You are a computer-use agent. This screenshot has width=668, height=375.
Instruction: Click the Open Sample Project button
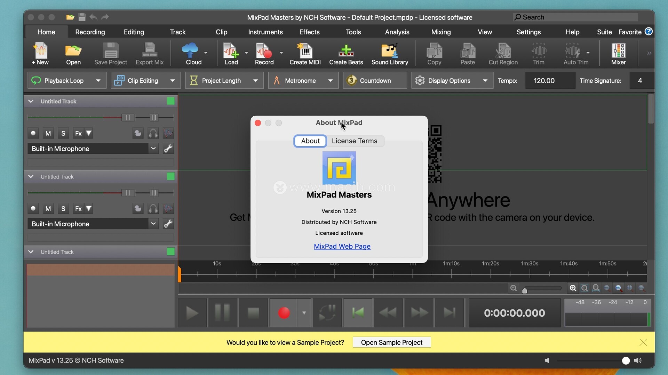point(391,342)
